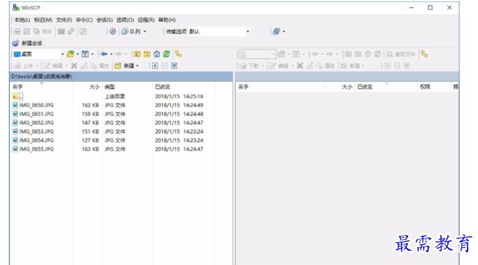Viewport: 478px width, 265px height.
Task: Click the new session globe icon
Action: (276, 31)
